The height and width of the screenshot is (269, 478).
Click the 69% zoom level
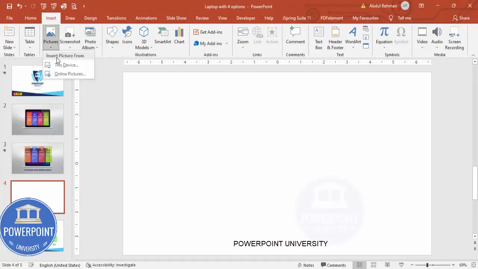[463, 265]
